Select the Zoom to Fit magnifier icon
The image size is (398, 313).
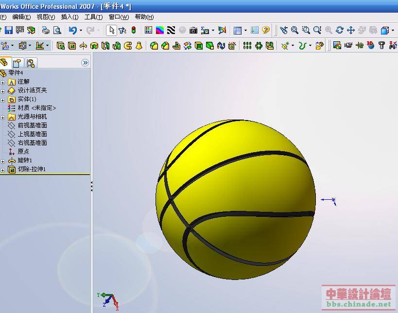click(x=294, y=30)
